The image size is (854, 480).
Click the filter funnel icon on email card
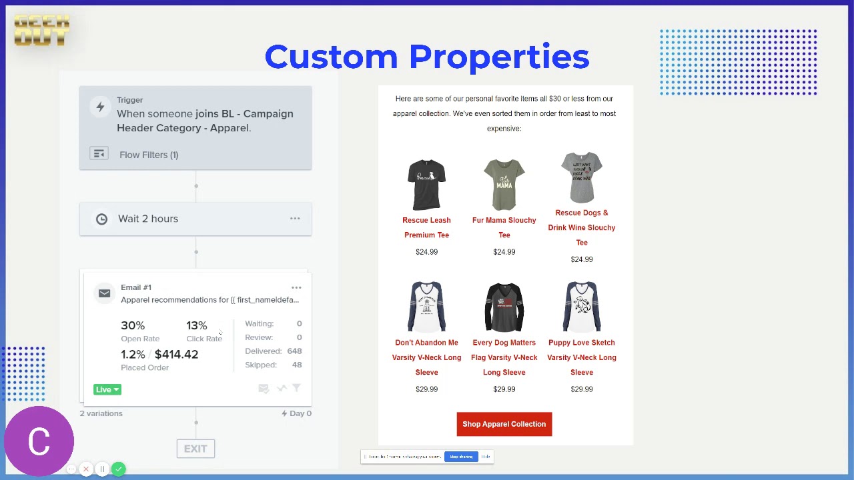[x=297, y=388]
